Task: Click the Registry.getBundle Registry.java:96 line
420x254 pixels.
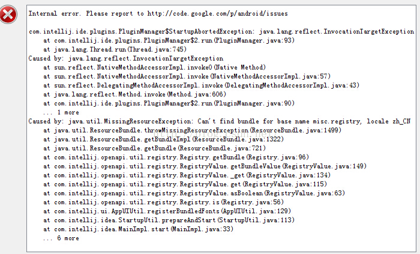Action: coord(176,157)
